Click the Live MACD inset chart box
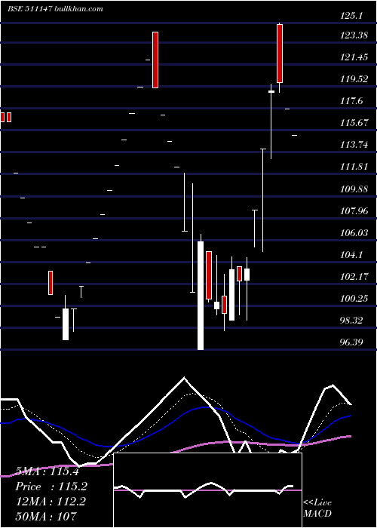Viewport: 377px width, 528px height. click(x=207, y=490)
